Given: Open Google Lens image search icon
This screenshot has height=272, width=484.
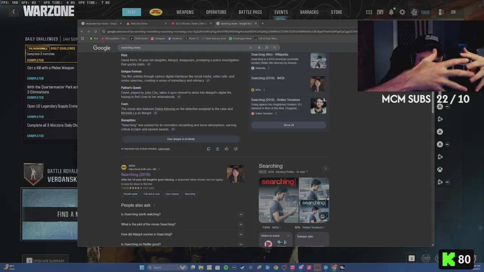Looking at the screenshot, I should click(267, 48).
